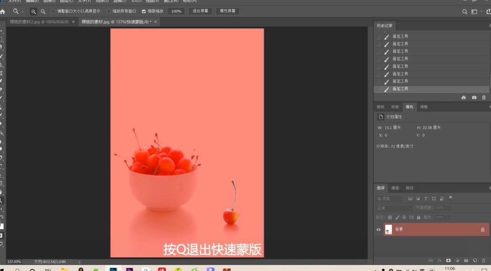Open the fx layer style menu
The width and height of the screenshot is (491, 271).
tap(440, 260)
